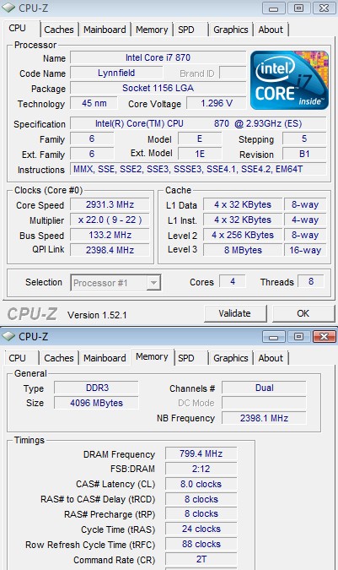Click Level 3 associativity value 16-way

tap(305, 250)
